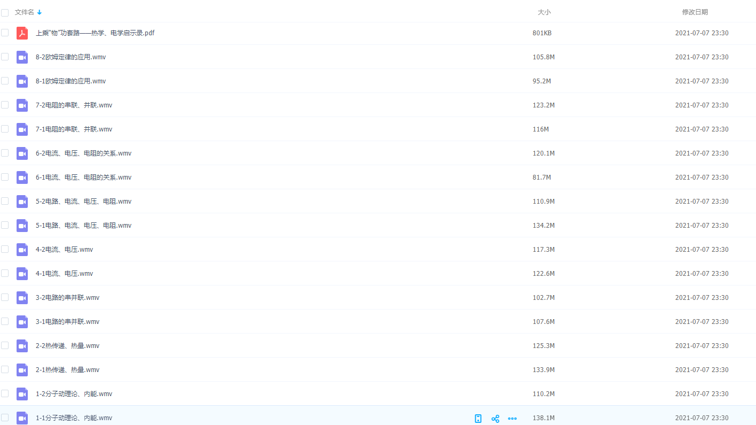Viewport: 756px width, 425px height.
Task: Check the box for 8-1欧姆定律的应用.wmv
Action: coord(5,81)
